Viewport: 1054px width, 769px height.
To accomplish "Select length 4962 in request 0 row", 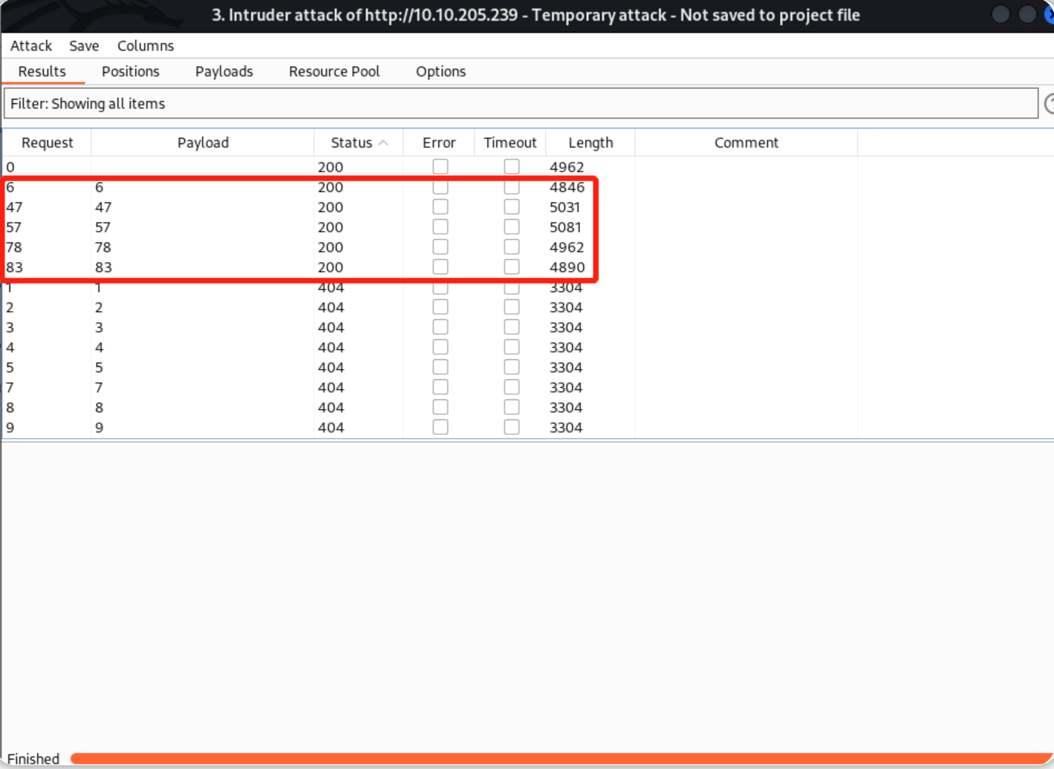I will [x=567, y=167].
